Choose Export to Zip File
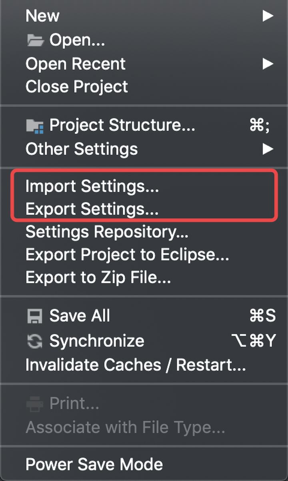 [x=98, y=277]
